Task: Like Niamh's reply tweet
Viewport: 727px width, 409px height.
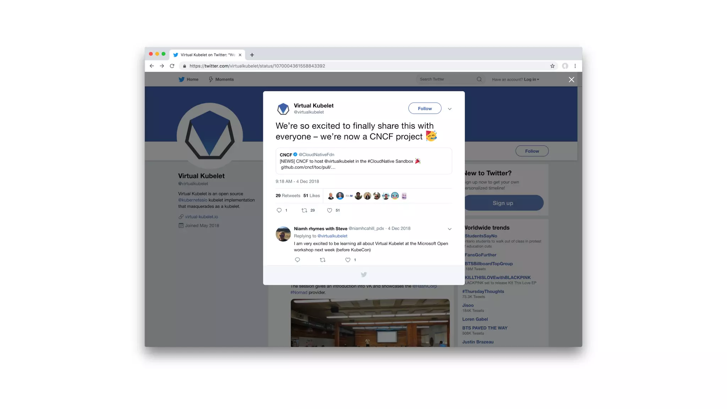Action: coord(348,260)
